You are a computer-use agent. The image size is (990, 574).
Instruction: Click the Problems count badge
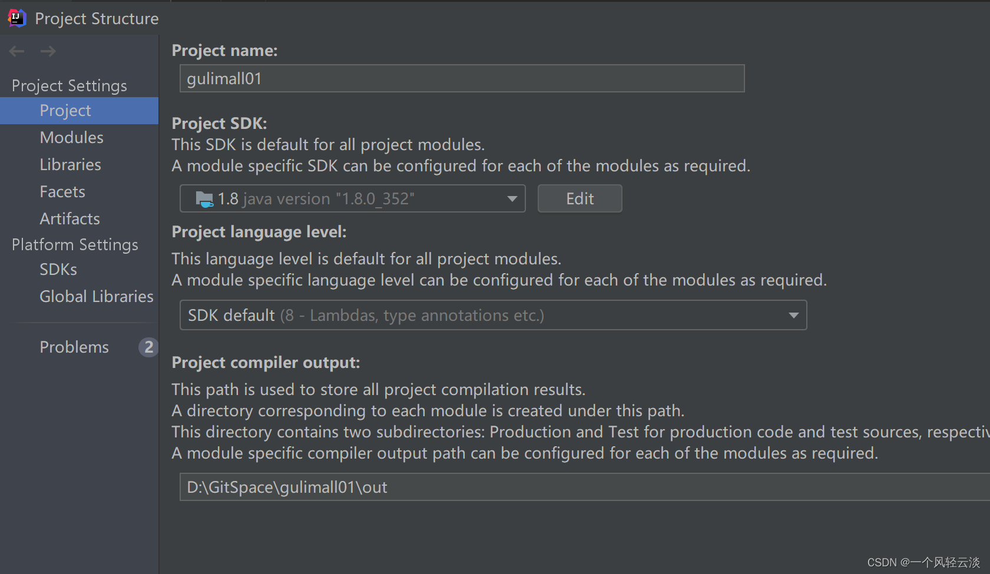(148, 347)
